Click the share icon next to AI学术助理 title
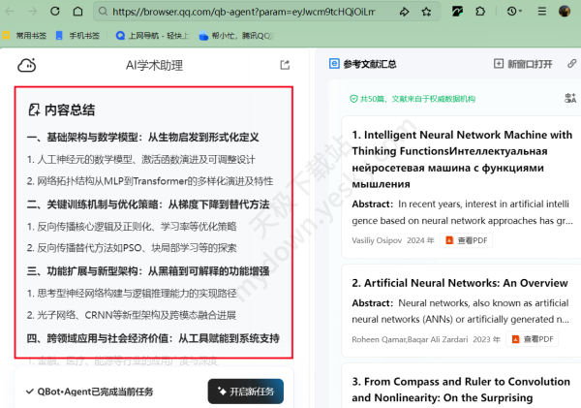The image size is (581, 408). click(x=285, y=65)
